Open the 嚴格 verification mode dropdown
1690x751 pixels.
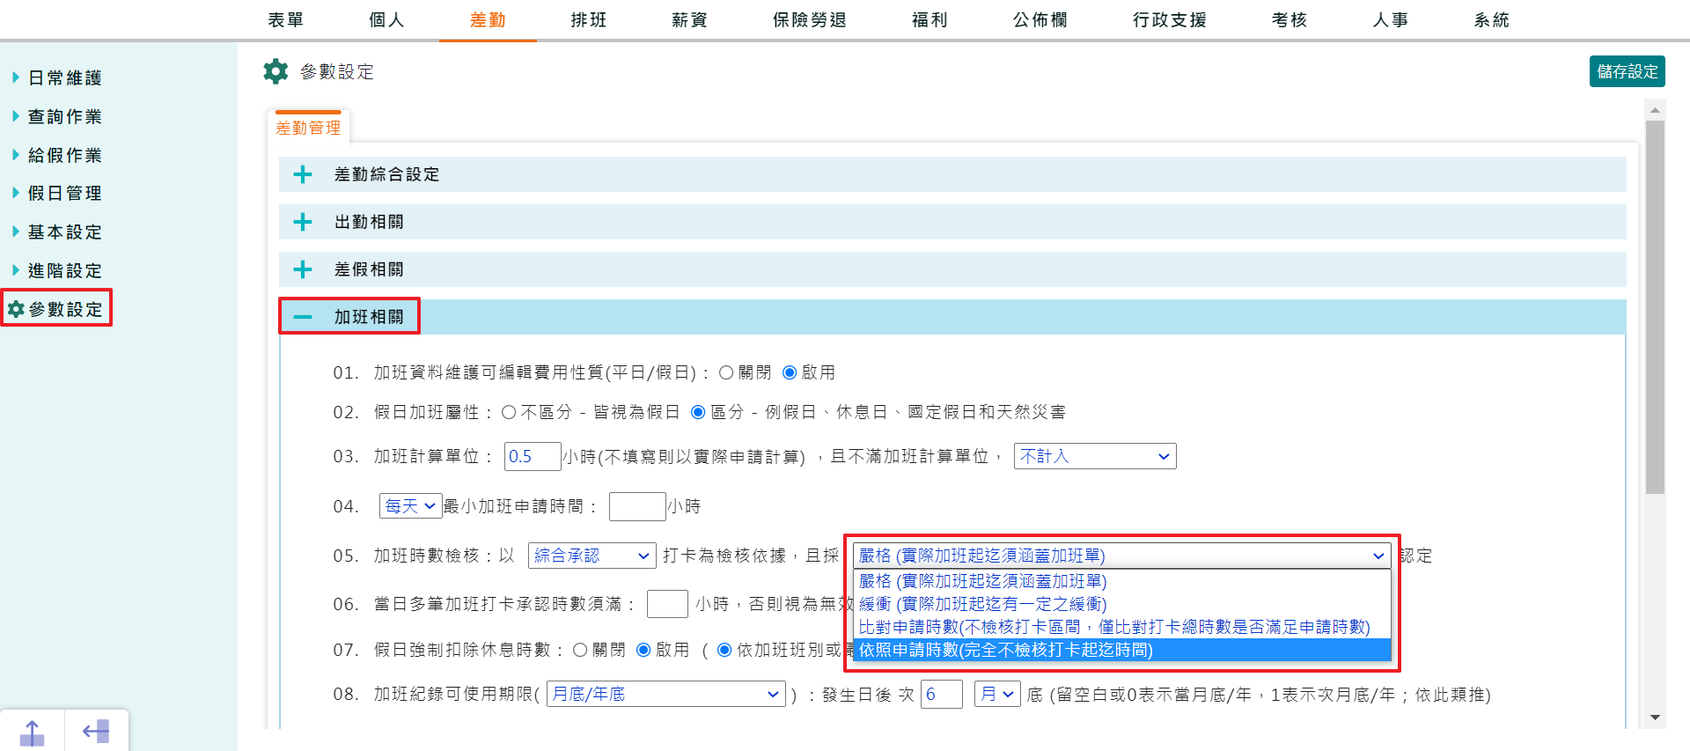coord(1121,556)
